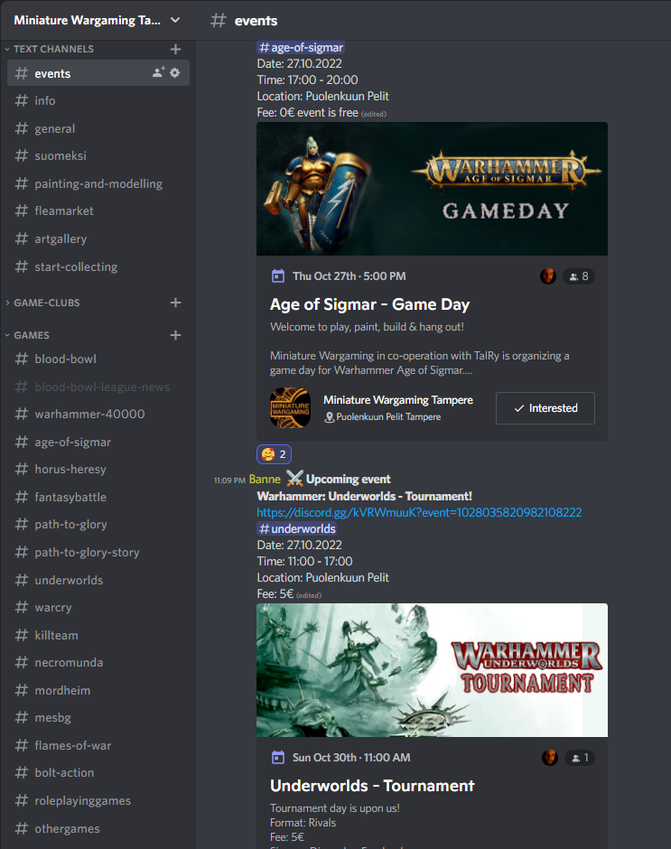Click the Miniature Wargaming Tampere server icon
The width and height of the screenshot is (671, 849).
tap(290, 407)
